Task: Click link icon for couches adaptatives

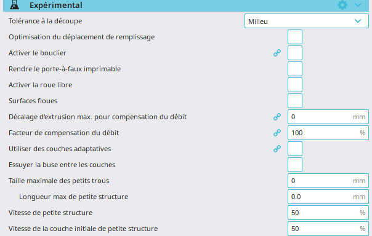Action: click(x=277, y=149)
